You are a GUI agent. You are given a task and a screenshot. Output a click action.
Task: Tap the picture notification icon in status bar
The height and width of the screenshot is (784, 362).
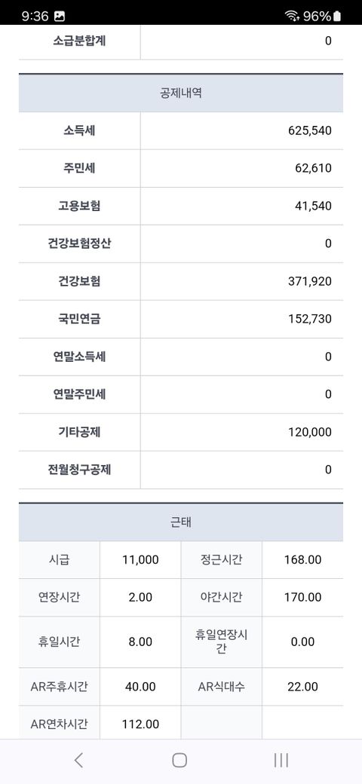click(60, 17)
